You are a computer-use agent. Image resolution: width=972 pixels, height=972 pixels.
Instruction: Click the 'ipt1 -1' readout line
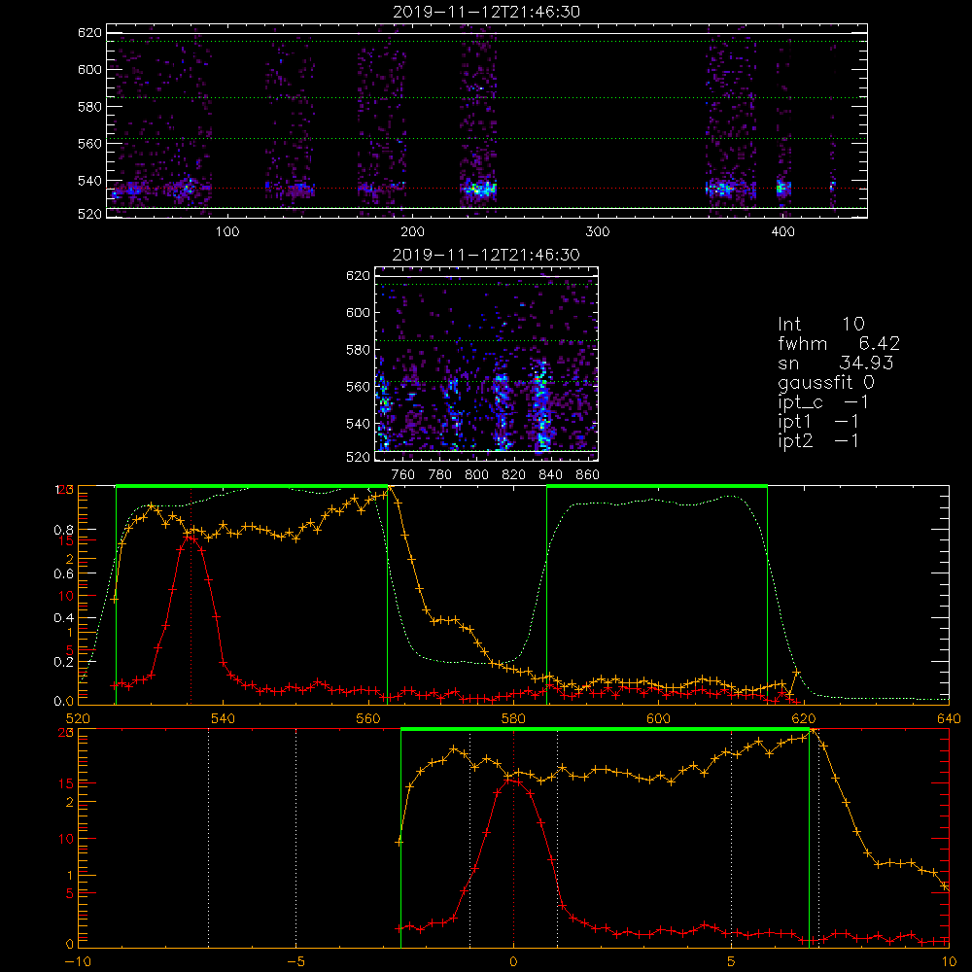click(x=818, y=422)
